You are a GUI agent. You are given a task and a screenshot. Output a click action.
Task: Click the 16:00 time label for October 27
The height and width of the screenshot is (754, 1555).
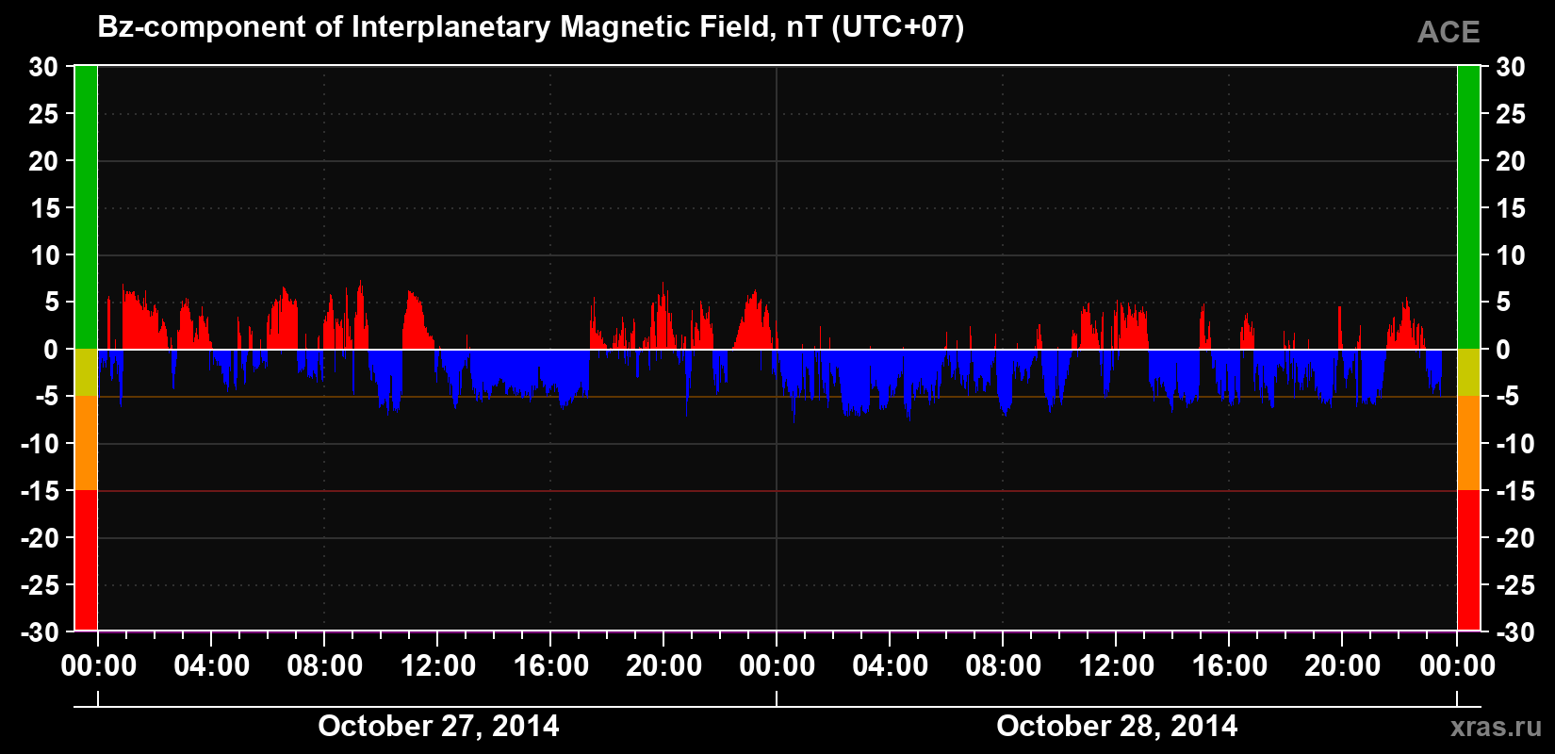point(551,666)
